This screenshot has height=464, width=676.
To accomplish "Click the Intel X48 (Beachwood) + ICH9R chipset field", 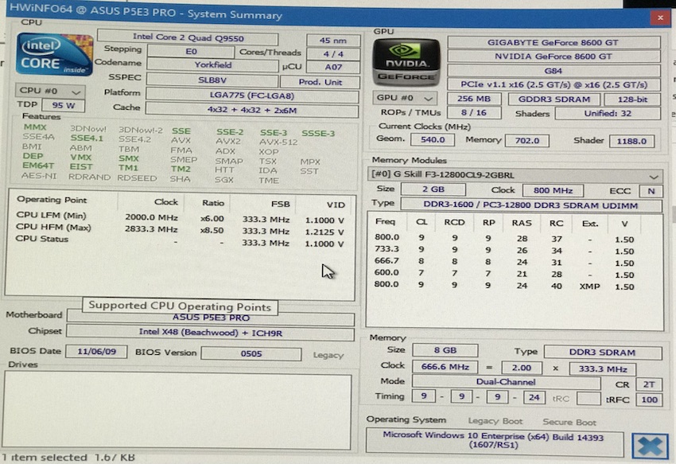I will click(211, 333).
